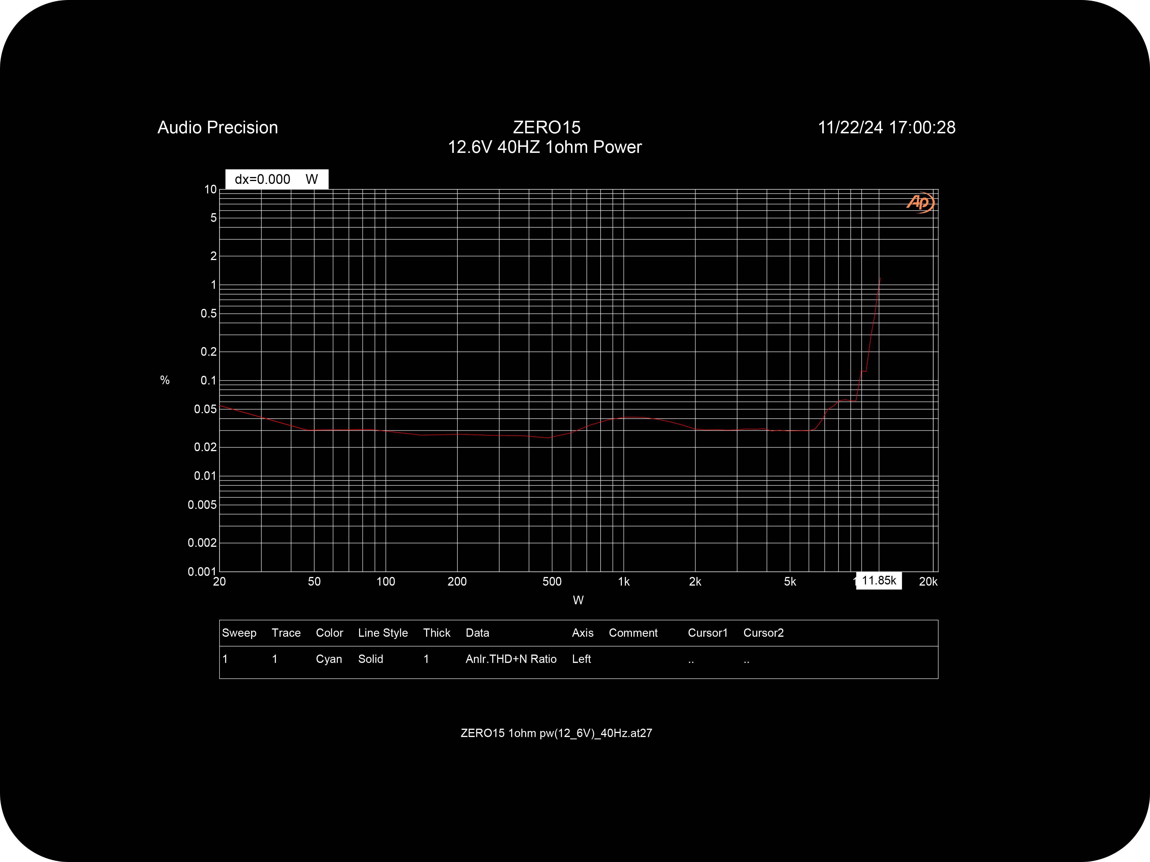1150x862 pixels.
Task: Select the 'Cyan' color cell in the legend
Action: tap(329, 659)
